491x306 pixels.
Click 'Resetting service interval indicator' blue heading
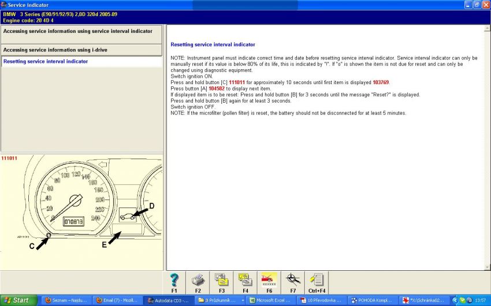click(x=213, y=44)
